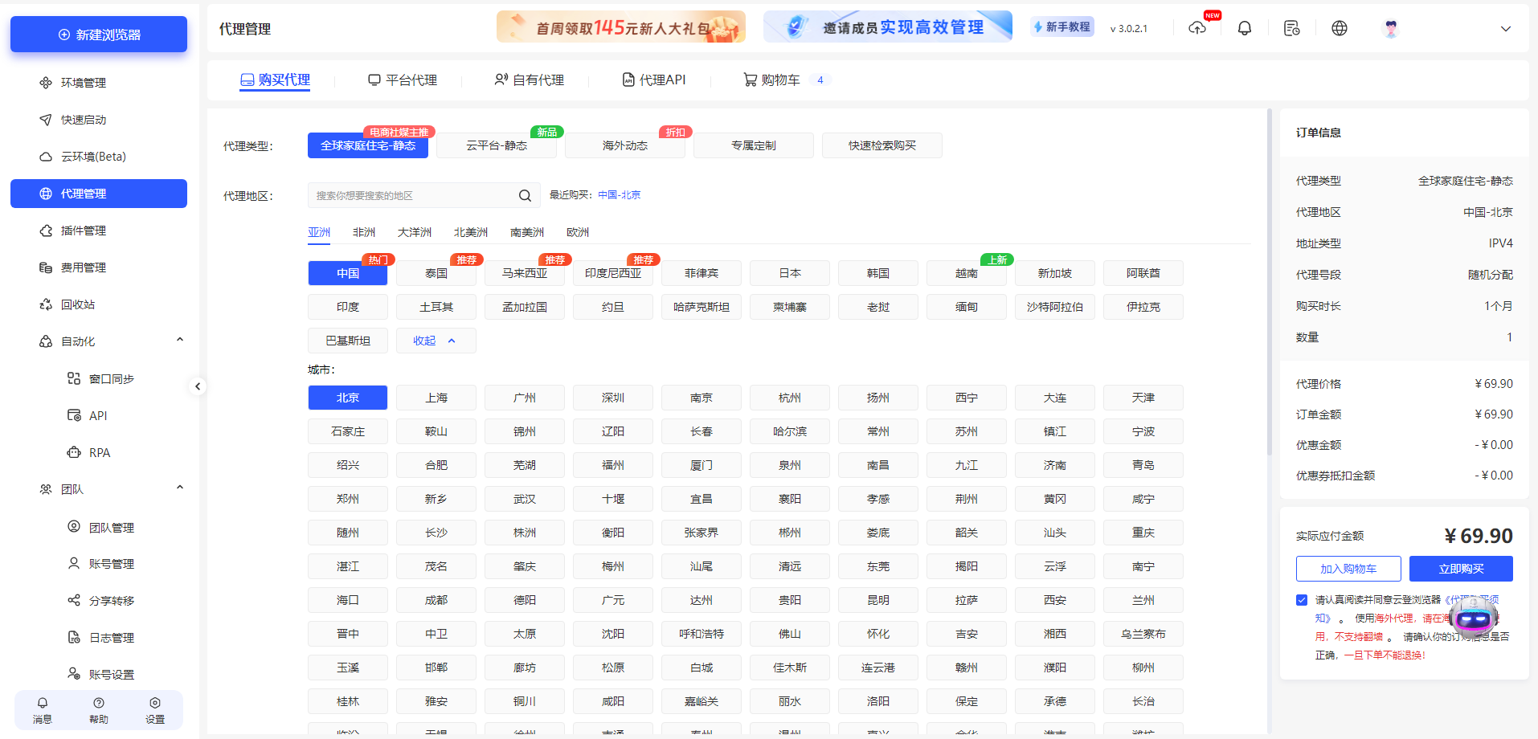Image resolution: width=1538 pixels, height=739 pixels.
Task: 勾选同意云登浏览器付费须知复选框
Action: 1302,599
